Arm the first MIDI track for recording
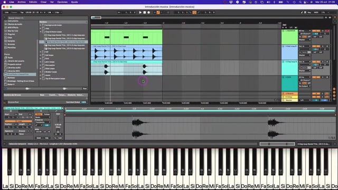 click(x=327, y=31)
